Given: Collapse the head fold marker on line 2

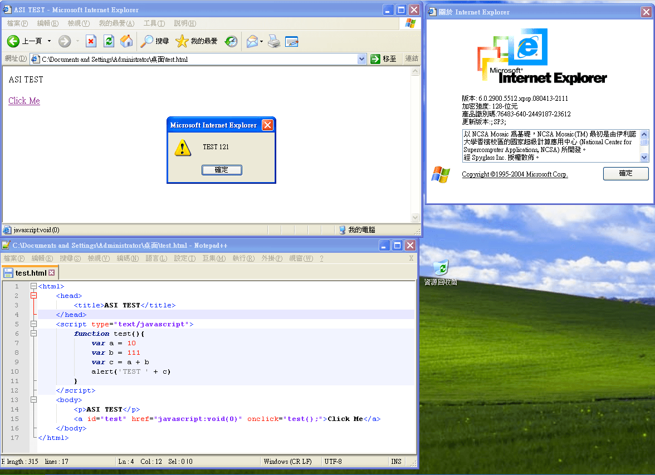Looking at the screenshot, I should pos(33,296).
